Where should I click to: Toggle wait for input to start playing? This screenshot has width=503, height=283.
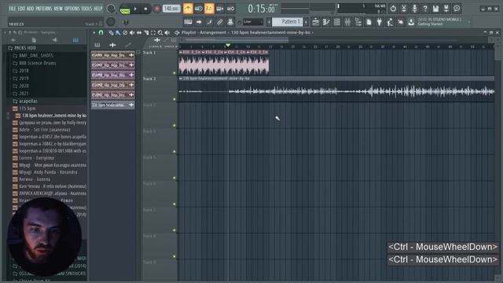199,9
